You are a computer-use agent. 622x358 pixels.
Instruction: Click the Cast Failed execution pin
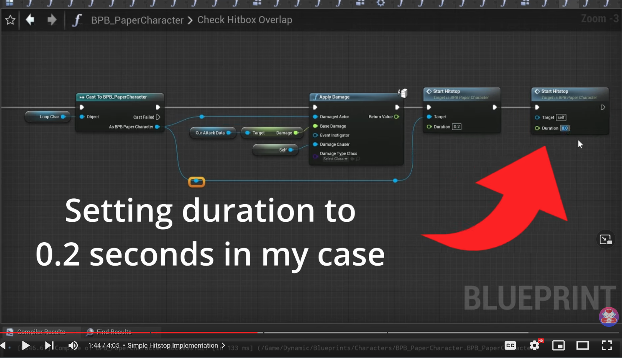point(158,117)
